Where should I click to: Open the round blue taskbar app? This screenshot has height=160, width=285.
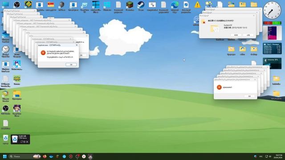click(64, 156)
